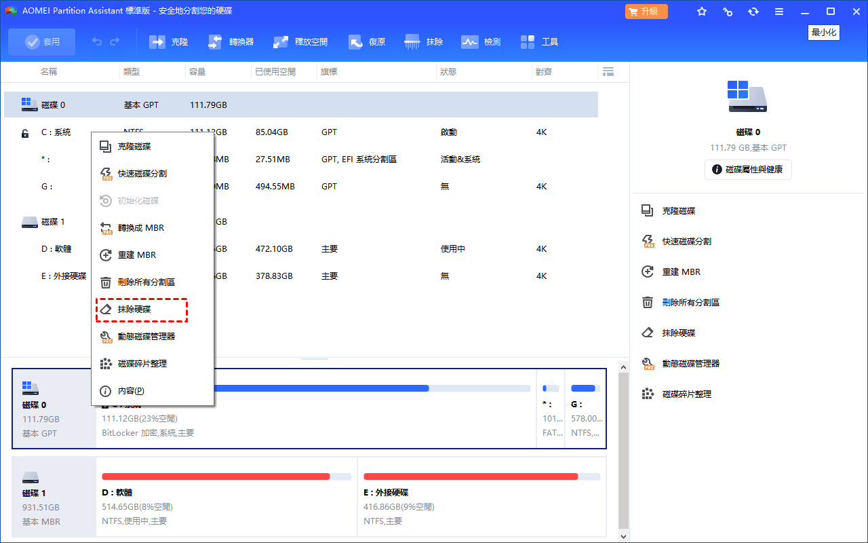Open 內容(P) from the context menu

point(153,391)
